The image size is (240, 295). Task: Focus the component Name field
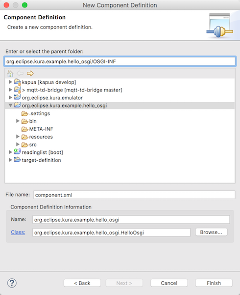pyautogui.click(x=131, y=220)
